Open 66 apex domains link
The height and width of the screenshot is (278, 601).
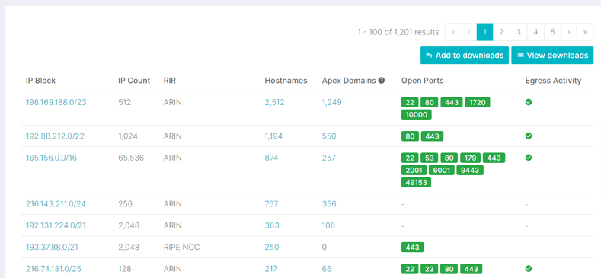coord(327,269)
